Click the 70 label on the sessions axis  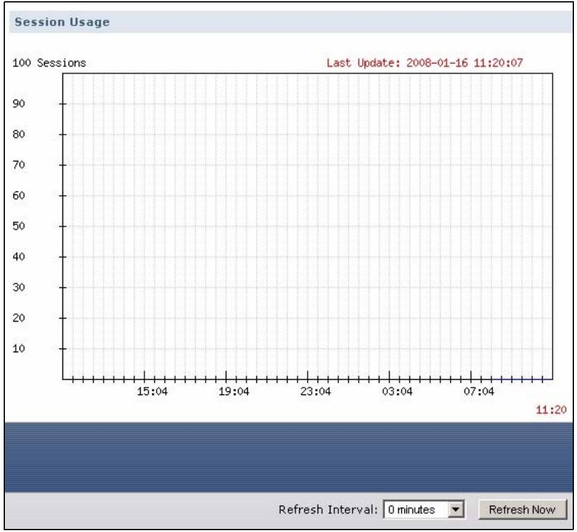pyautogui.click(x=19, y=164)
